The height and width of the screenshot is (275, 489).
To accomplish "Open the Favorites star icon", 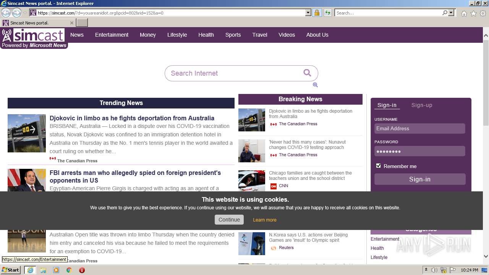I will (473, 13).
